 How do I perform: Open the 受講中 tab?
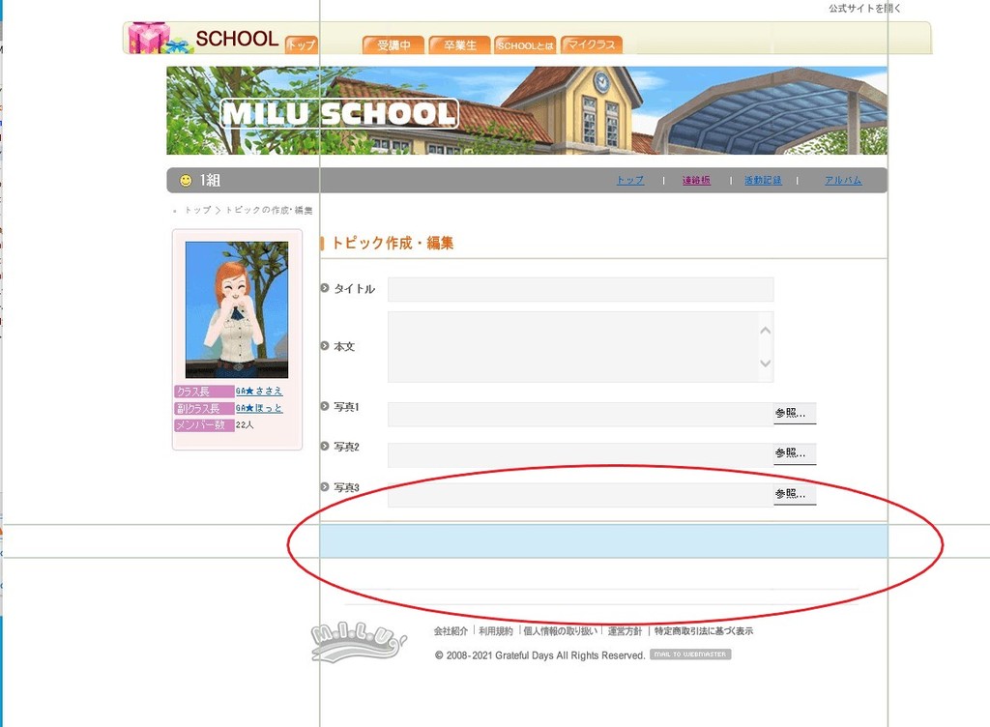coord(393,44)
